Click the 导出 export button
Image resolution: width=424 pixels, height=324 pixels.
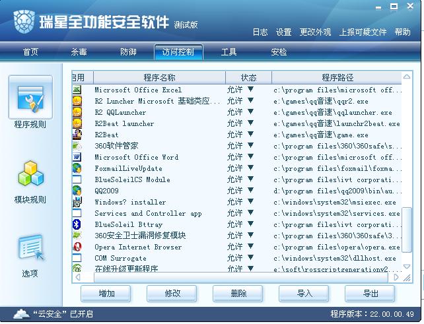370,294
